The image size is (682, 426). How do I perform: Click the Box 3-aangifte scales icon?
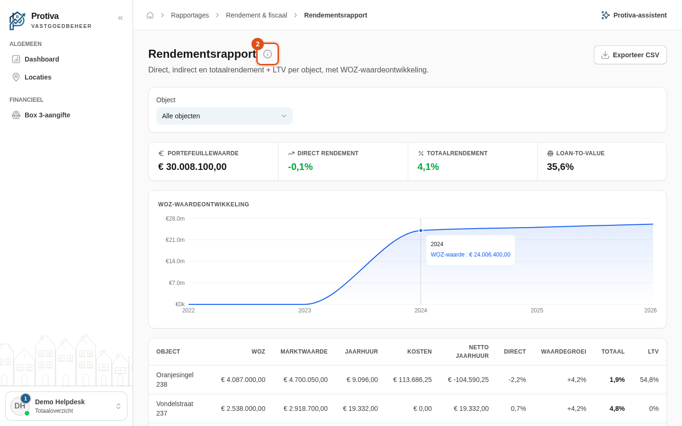(16, 115)
